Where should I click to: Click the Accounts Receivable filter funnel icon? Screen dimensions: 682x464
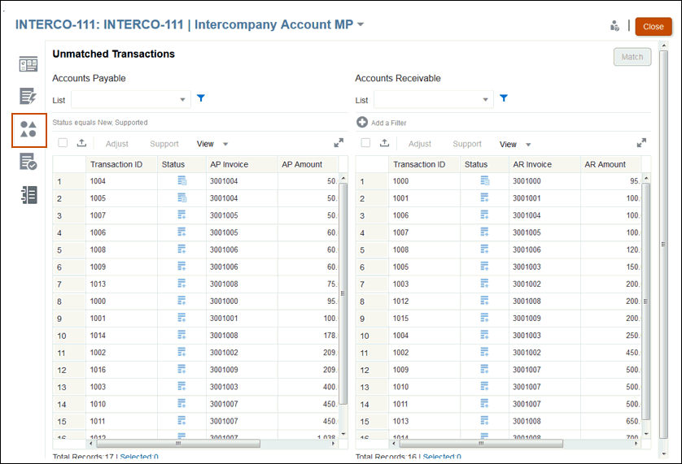pos(504,98)
